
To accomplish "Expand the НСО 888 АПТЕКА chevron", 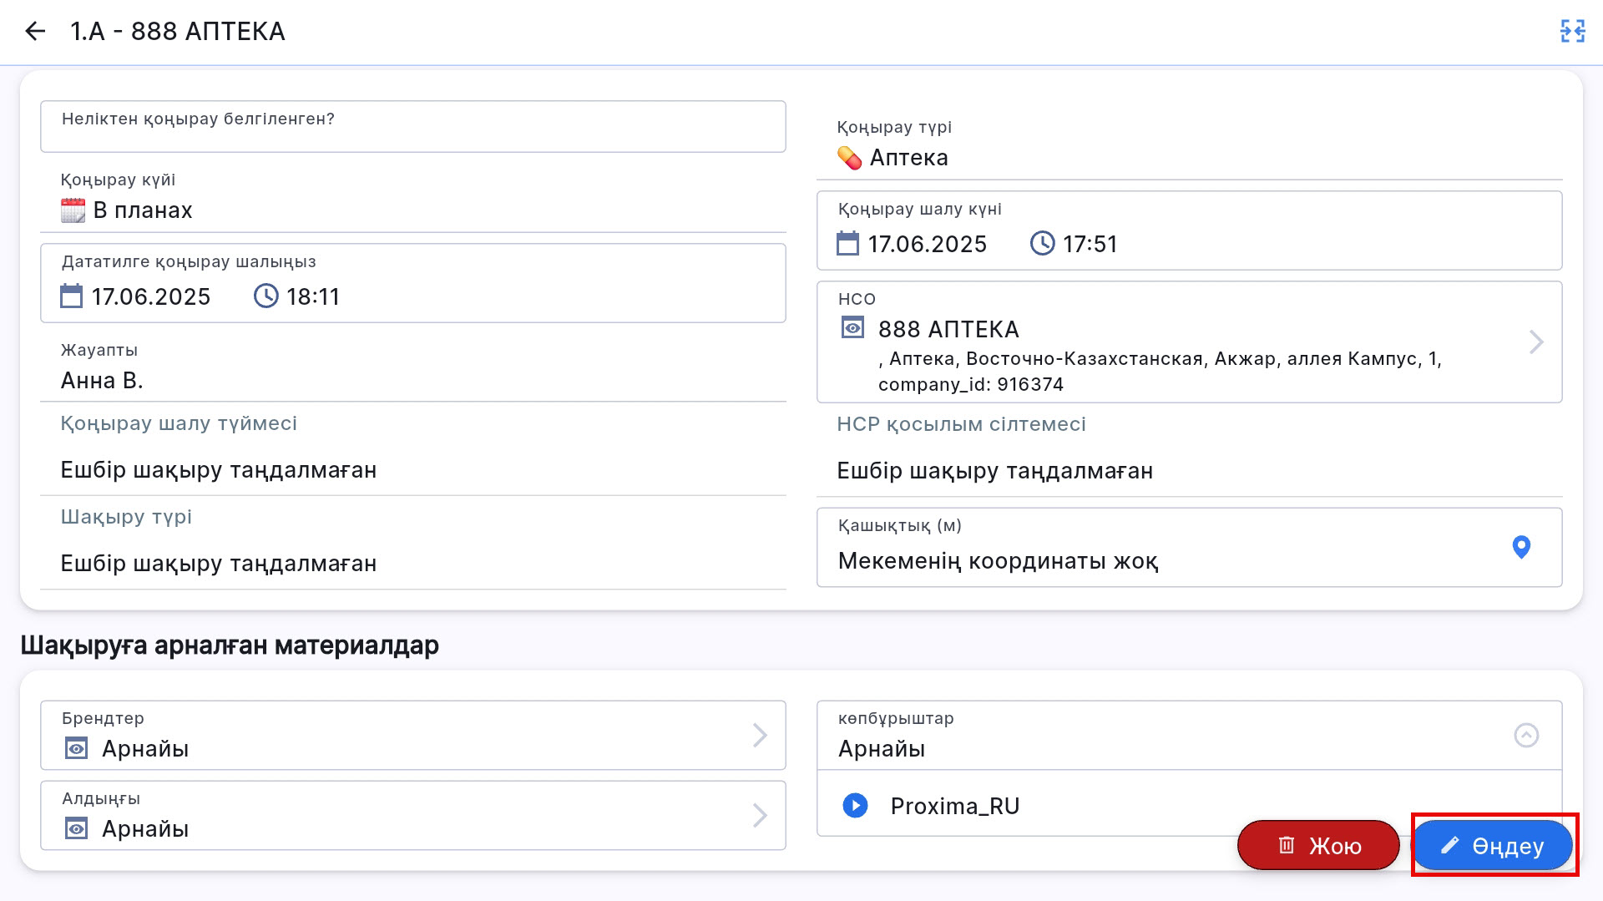I will (x=1535, y=342).
